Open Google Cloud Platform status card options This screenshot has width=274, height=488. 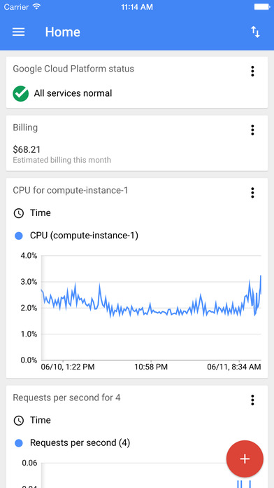click(x=252, y=72)
